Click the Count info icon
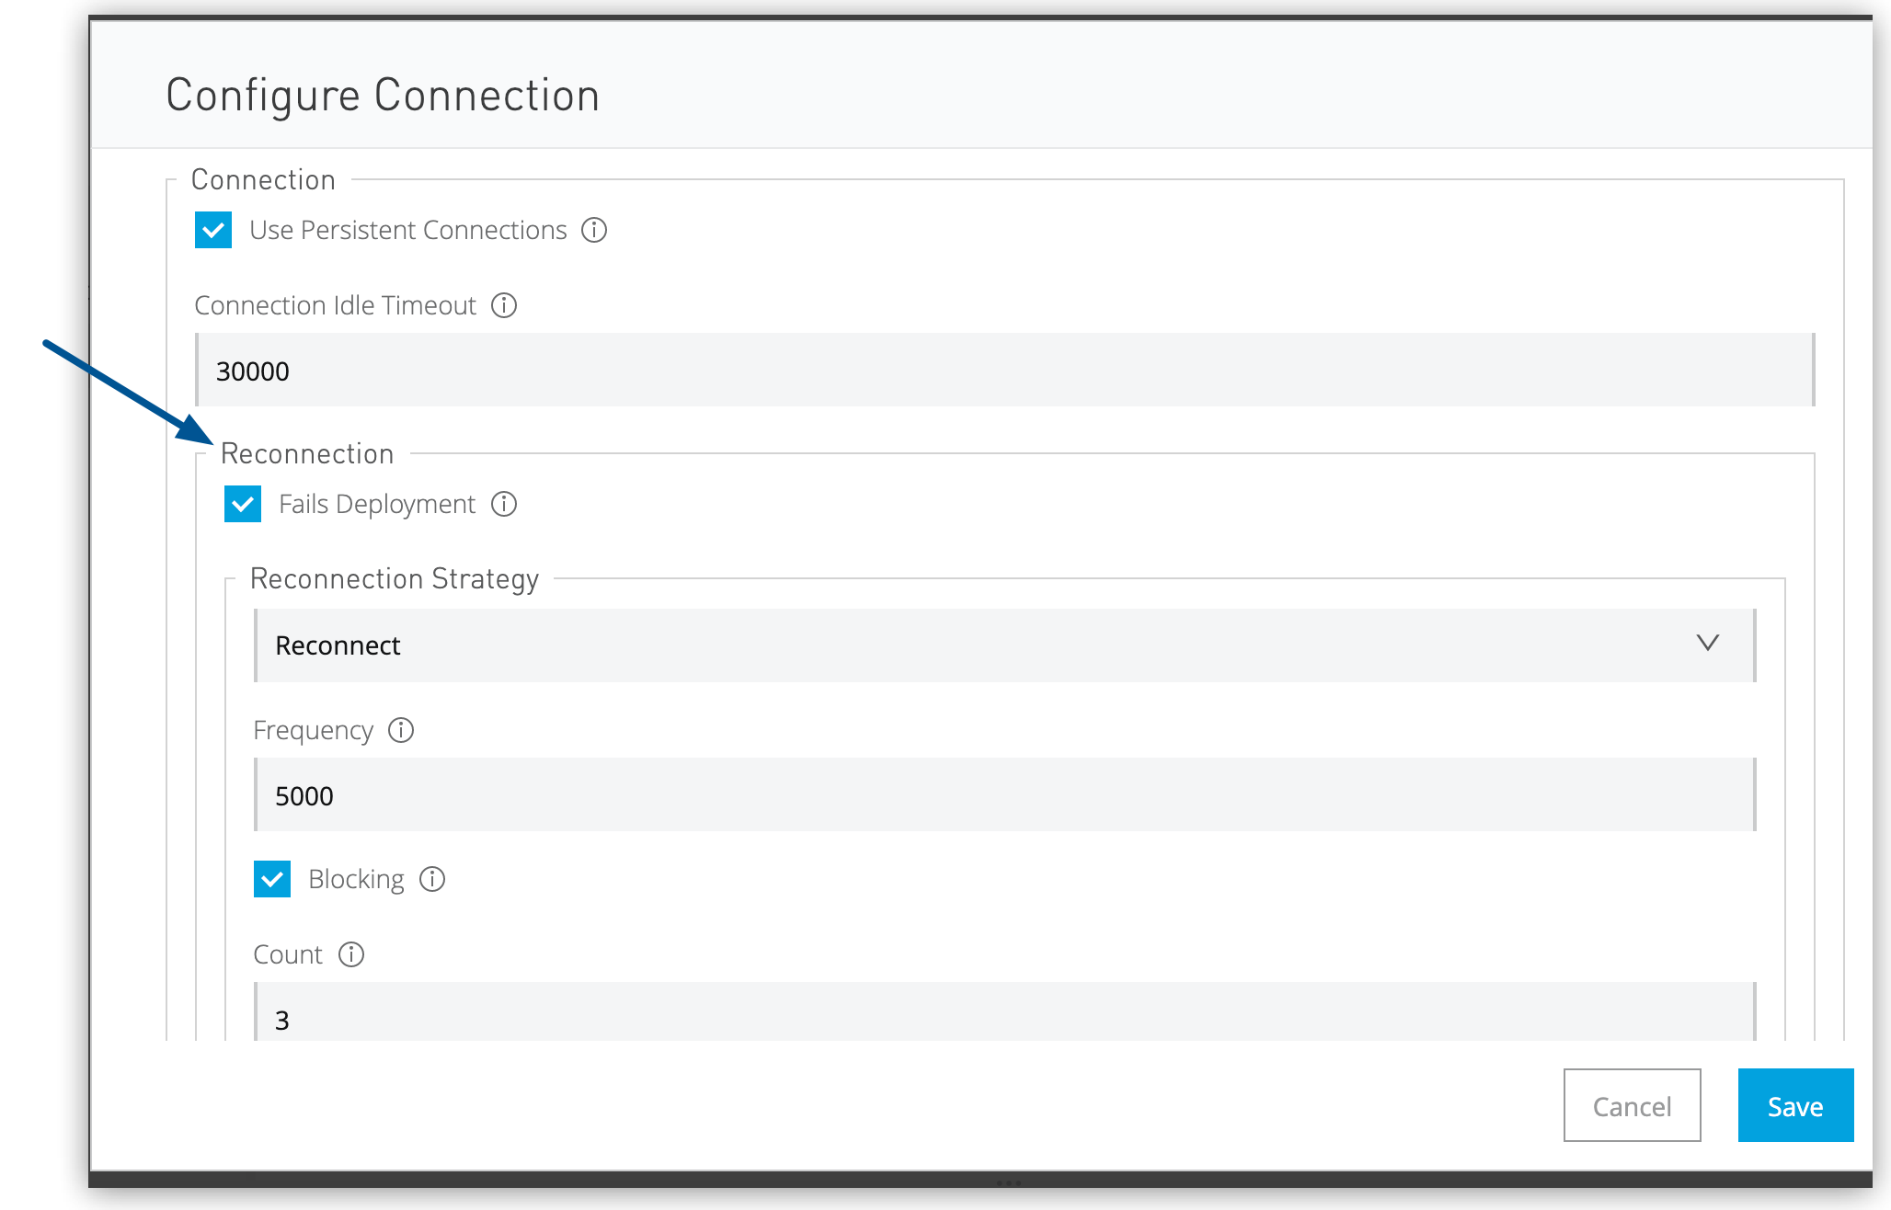Image resolution: width=1891 pixels, height=1210 pixels. (x=350, y=954)
